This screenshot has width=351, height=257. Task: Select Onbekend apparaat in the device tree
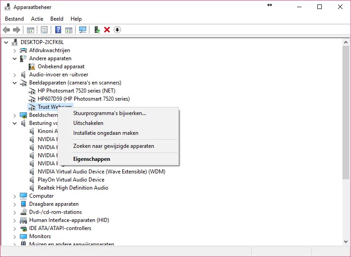click(x=61, y=66)
